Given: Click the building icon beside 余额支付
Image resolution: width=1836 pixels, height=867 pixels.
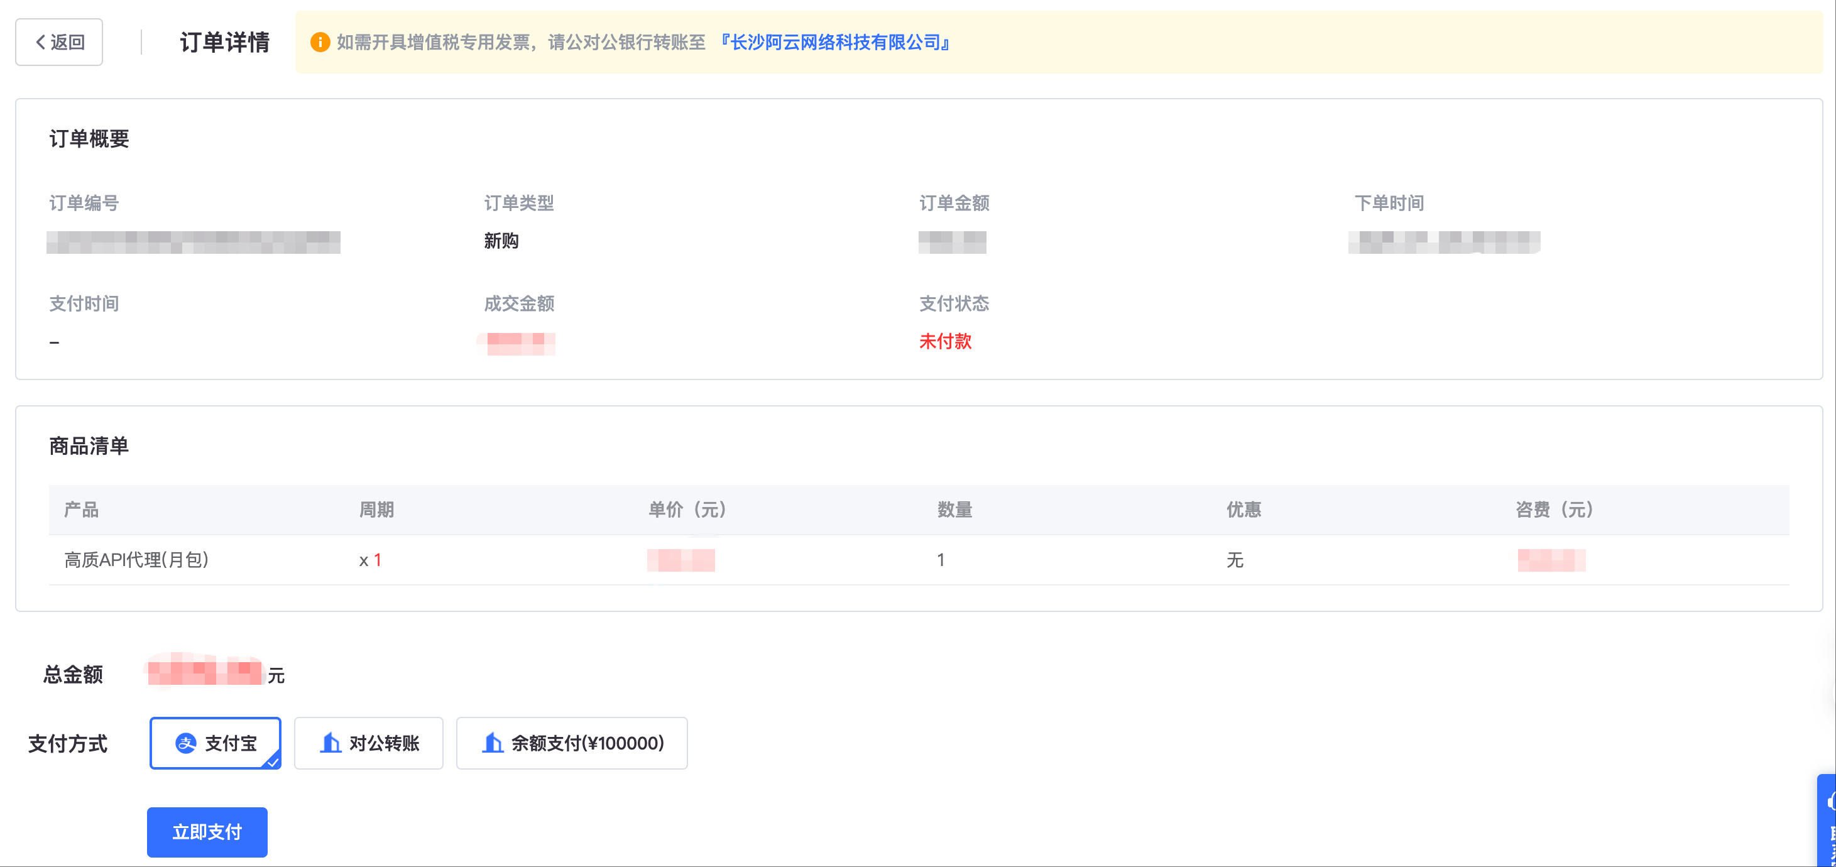Looking at the screenshot, I should [x=493, y=743].
